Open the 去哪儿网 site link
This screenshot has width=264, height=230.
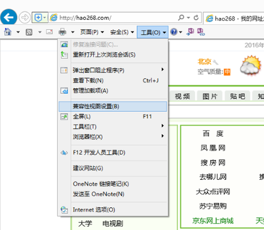[213, 177]
